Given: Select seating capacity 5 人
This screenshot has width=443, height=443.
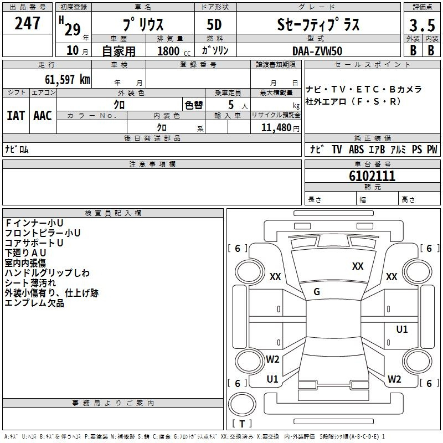Looking at the screenshot, I should (238, 105).
